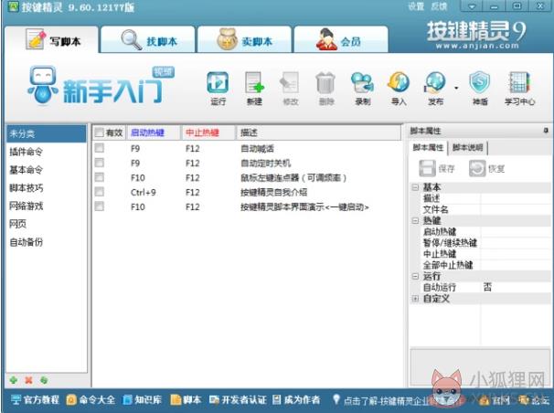The width and height of the screenshot is (554, 413).
Task: Select the 插件命令 category
Action: 47,152
